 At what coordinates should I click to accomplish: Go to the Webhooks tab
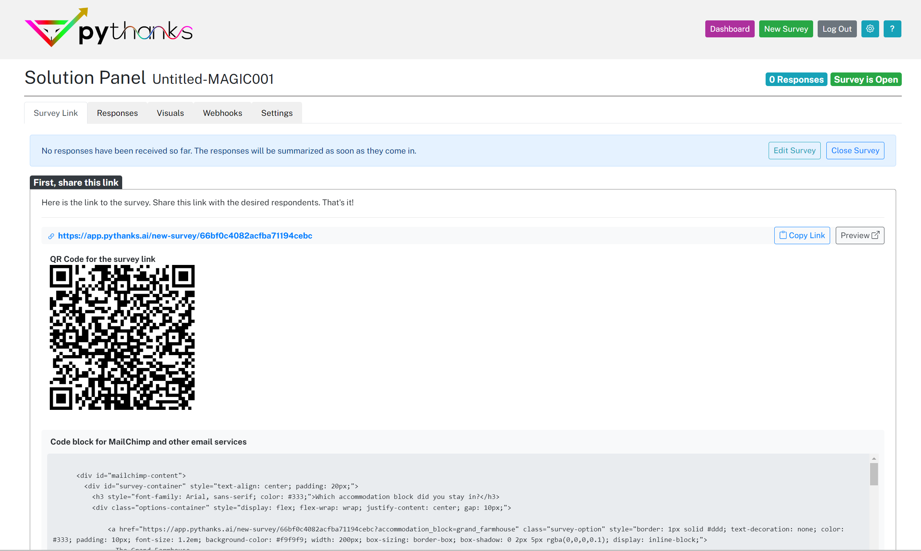coord(222,113)
